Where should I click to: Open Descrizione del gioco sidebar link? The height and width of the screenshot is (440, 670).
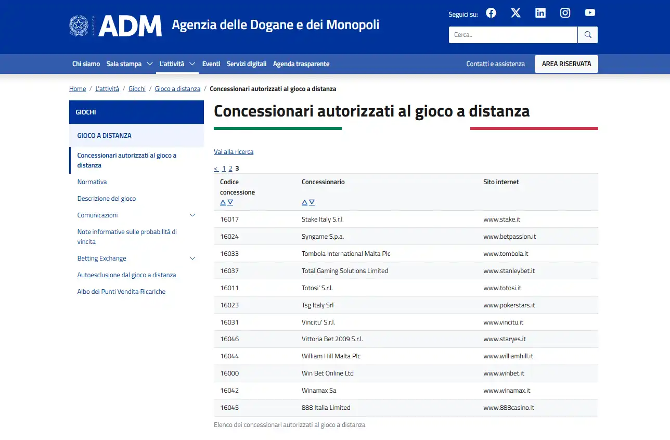tap(107, 199)
